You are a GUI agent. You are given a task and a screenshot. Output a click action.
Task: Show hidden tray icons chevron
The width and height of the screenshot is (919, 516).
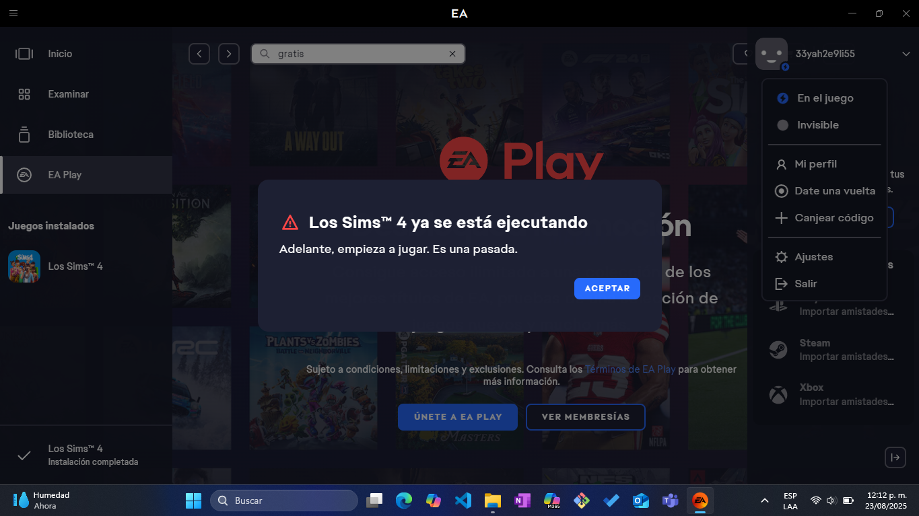coord(764,501)
